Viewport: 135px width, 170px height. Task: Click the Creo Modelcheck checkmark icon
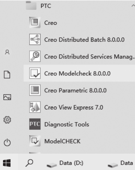pos(35,73)
